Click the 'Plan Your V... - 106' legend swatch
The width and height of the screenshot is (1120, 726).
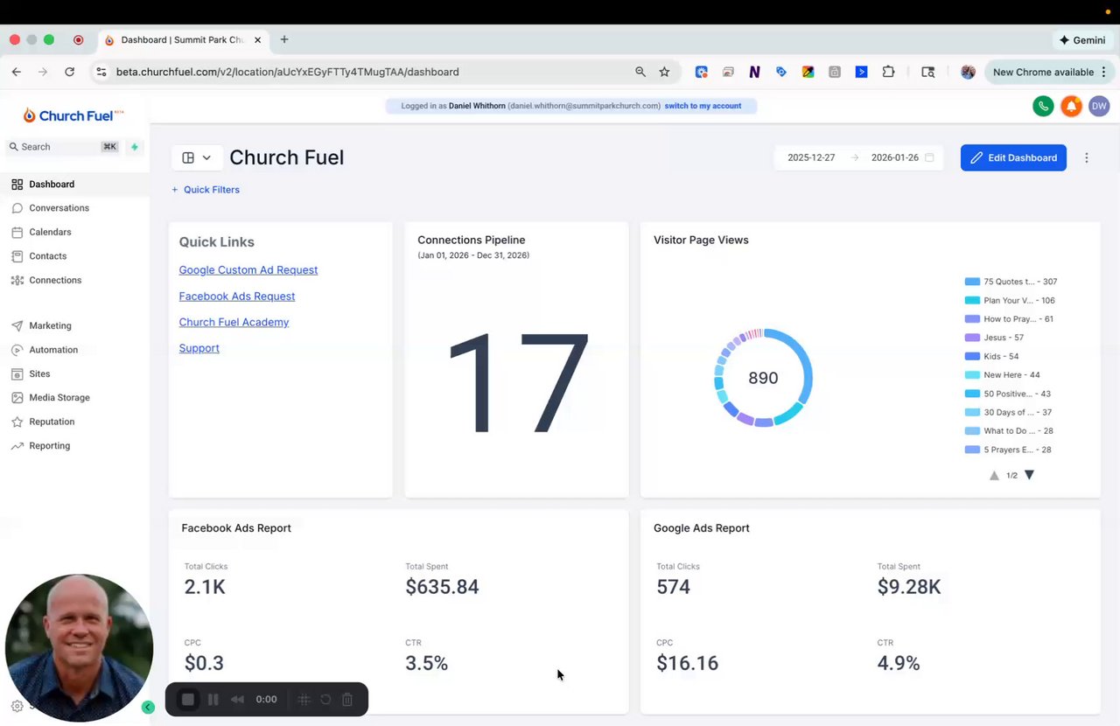click(972, 300)
